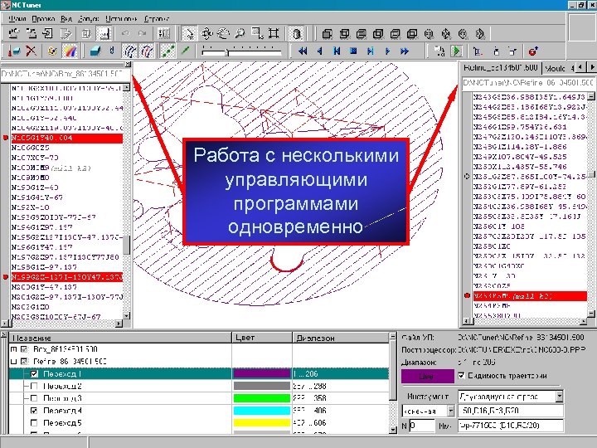597x448 pixels.
Task: Click the redo arrow icon
Action: point(142,33)
